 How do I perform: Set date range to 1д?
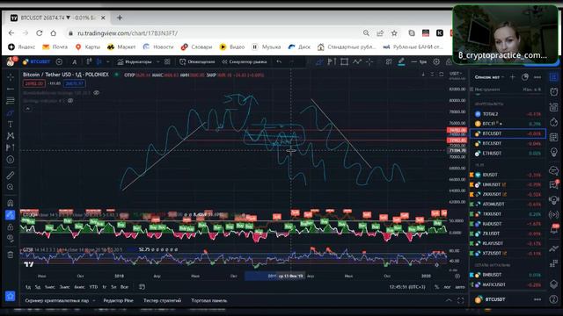pos(28,287)
